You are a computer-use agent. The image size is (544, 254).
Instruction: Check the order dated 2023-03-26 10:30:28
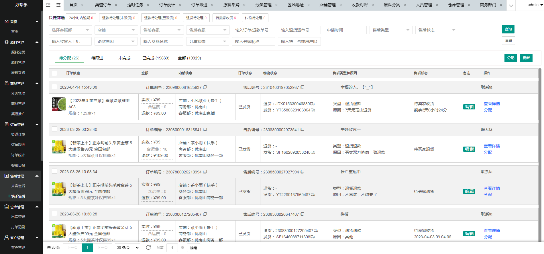[x=54, y=213]
